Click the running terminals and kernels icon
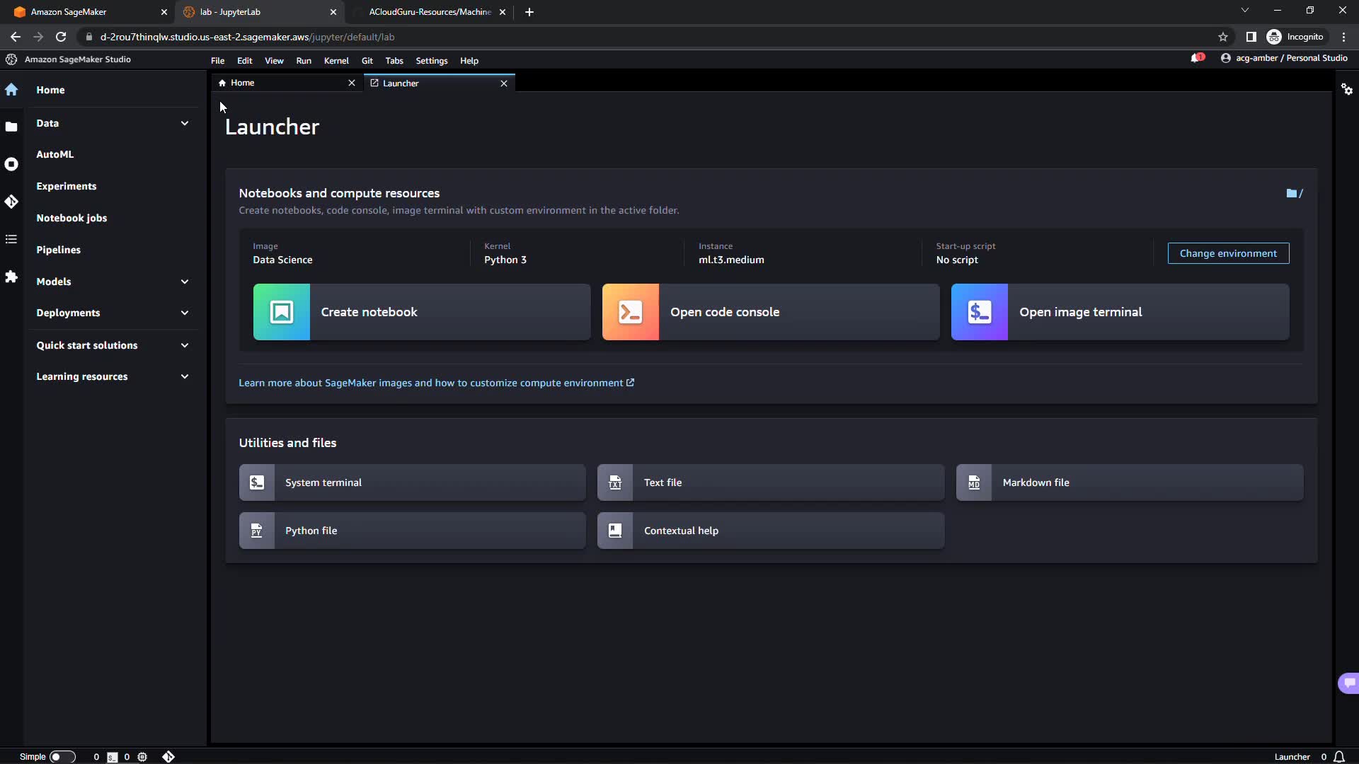The width and height of the screenshot is (1359, 764). [11, 164]
